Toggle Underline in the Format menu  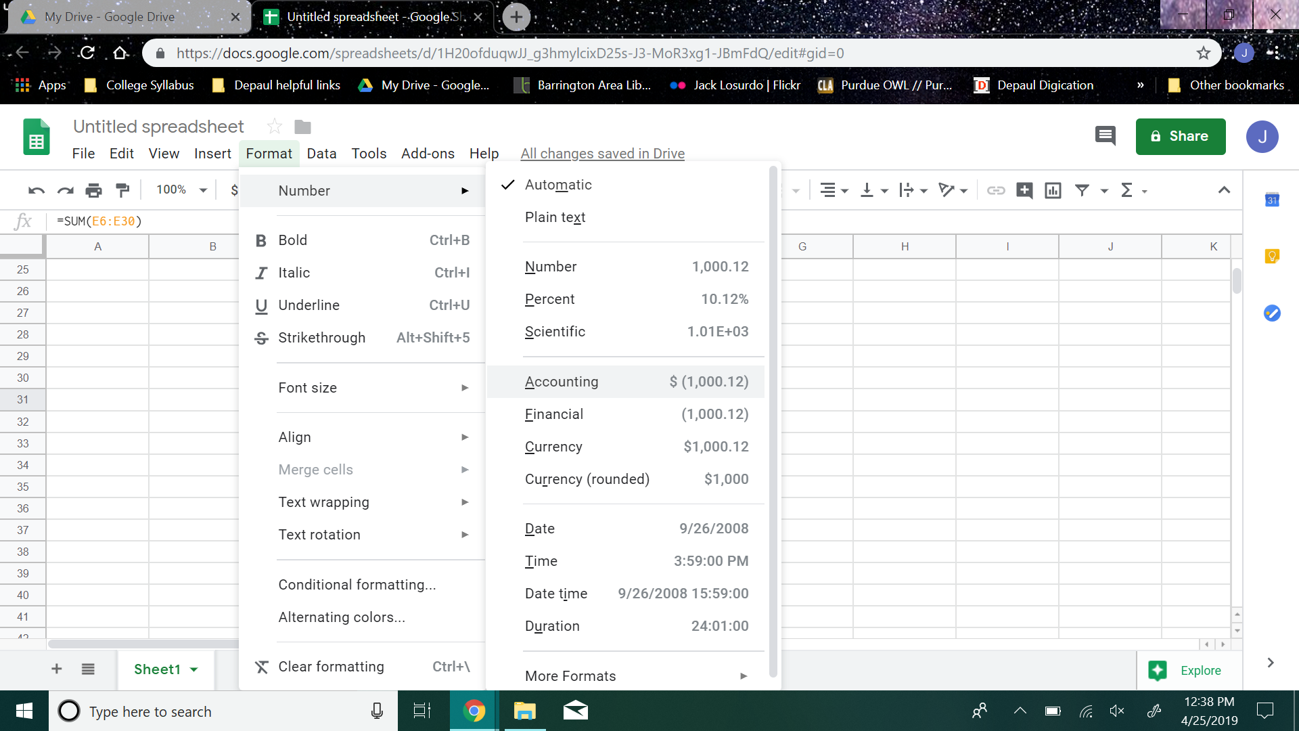[x=362, y=305]
